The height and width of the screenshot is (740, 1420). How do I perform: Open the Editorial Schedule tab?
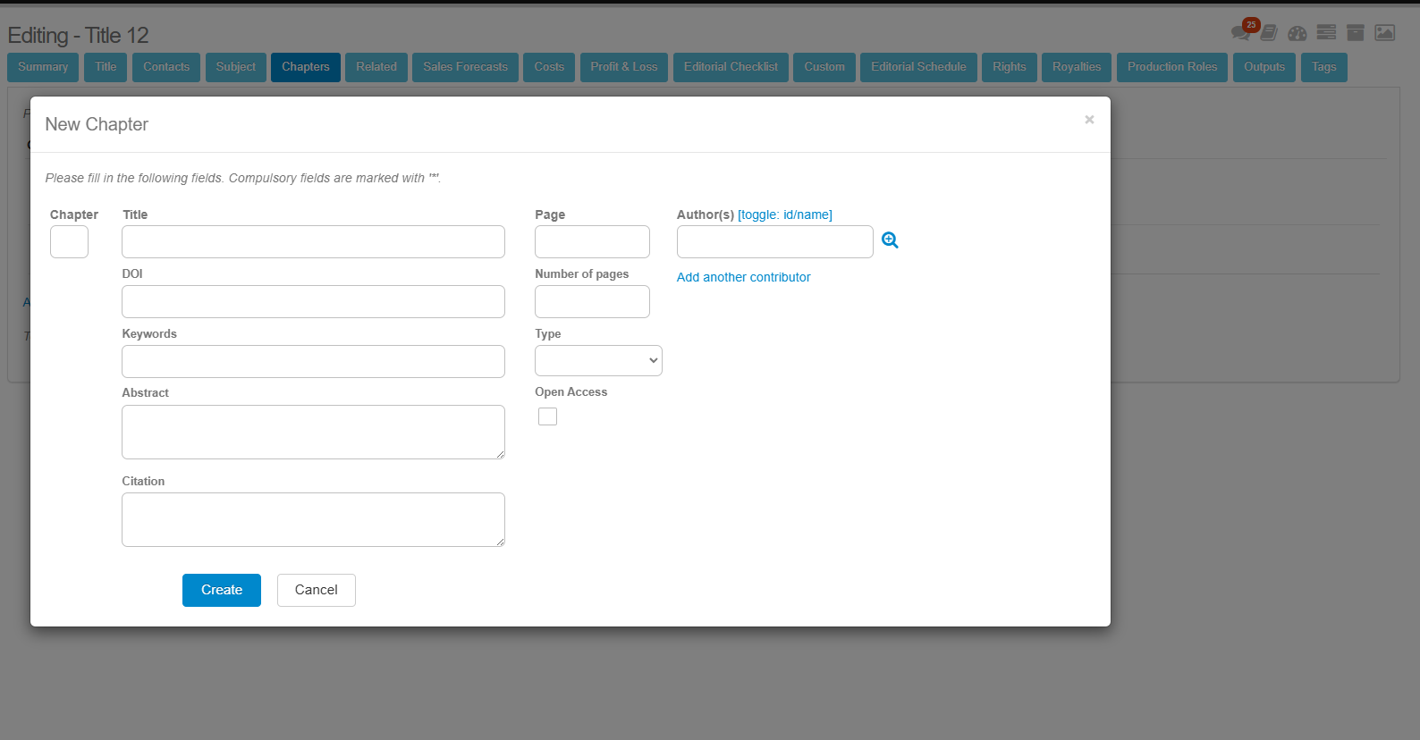[917, 67]
